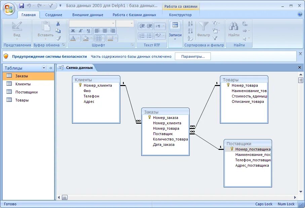Screen dimensions: 305x208
Task: Customize the quick access toolbar dropdown
Action: (60, 6)
